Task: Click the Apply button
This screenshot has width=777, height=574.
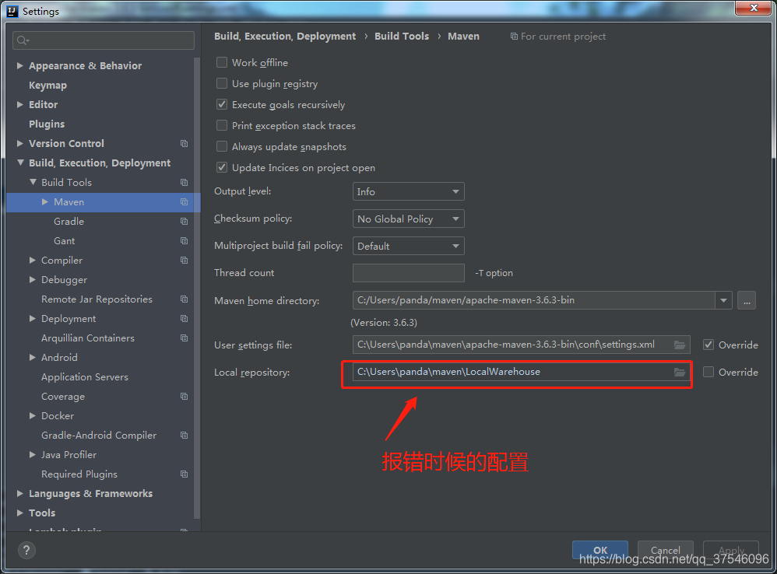Action: coord(731,550)
